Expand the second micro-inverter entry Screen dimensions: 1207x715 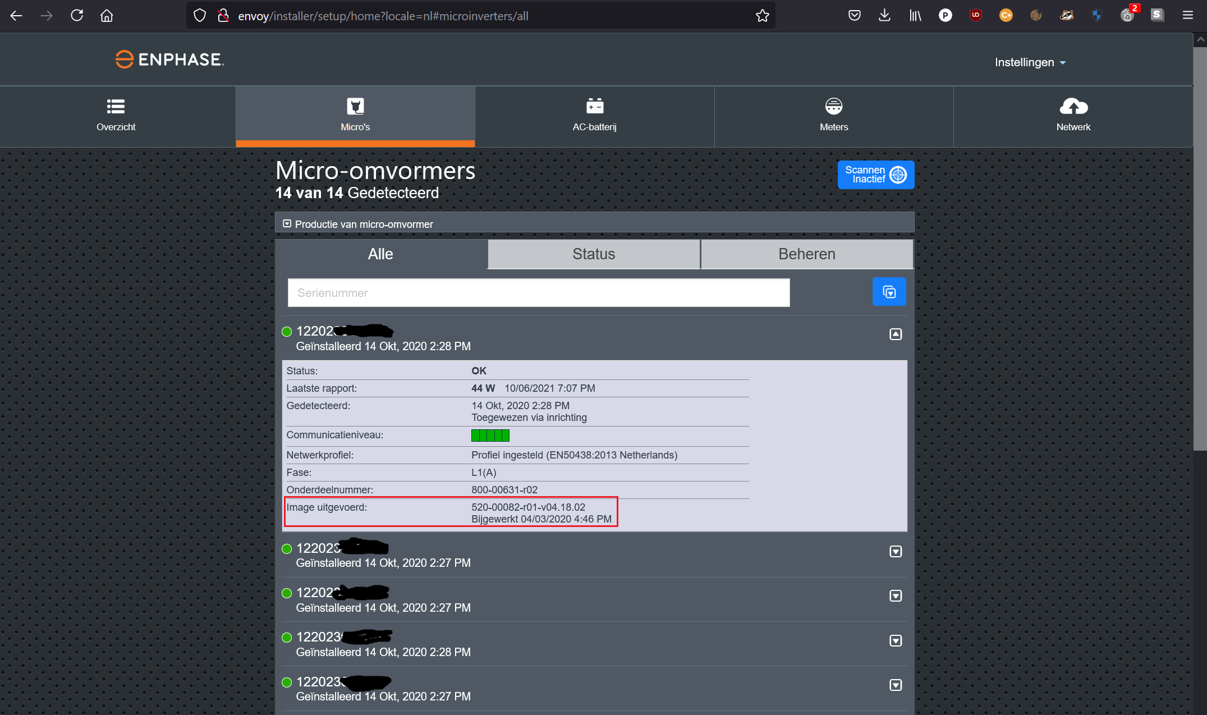coord(896,552)
